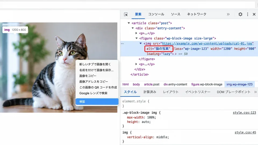Edit the height: auto declaration
This screenshot has height=145, width=258.
[139, 122]
